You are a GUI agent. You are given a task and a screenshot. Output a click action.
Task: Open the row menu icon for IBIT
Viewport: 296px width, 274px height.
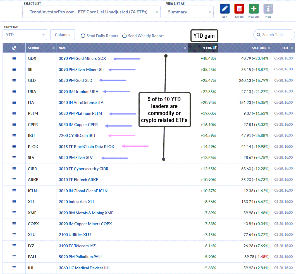[14, 135]
